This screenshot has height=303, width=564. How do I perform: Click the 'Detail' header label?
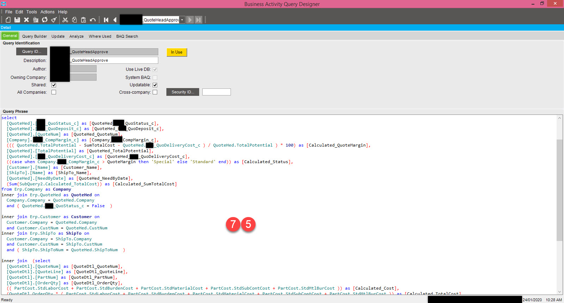pyautogui.click(x=6, y=27)
